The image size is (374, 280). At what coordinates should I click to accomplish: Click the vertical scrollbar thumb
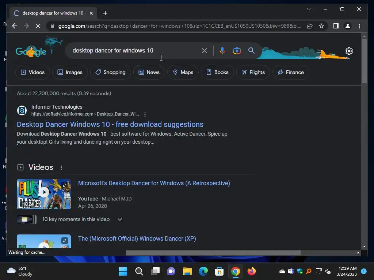364,61
